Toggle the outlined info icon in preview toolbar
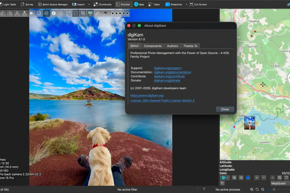The image size is (290, 193). point(61,13)
